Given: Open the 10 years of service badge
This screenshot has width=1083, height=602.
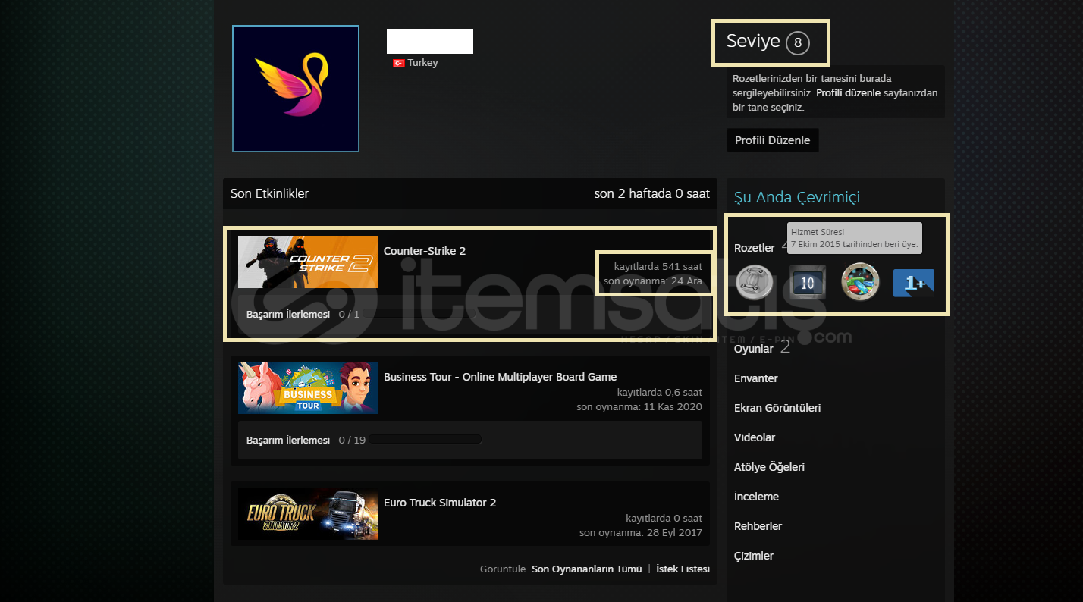Looking at the screenshot, I should [807, 282].
